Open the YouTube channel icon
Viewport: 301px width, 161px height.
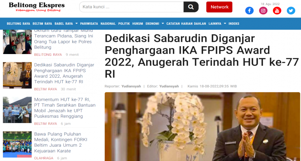[x=277, y=10]
